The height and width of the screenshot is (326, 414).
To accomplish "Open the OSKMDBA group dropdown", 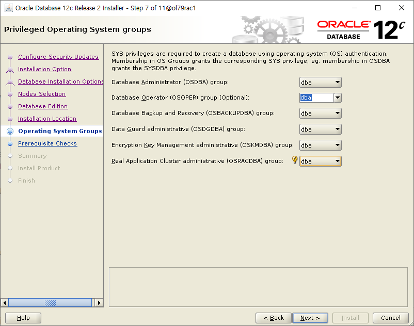I will click(320, 145).
